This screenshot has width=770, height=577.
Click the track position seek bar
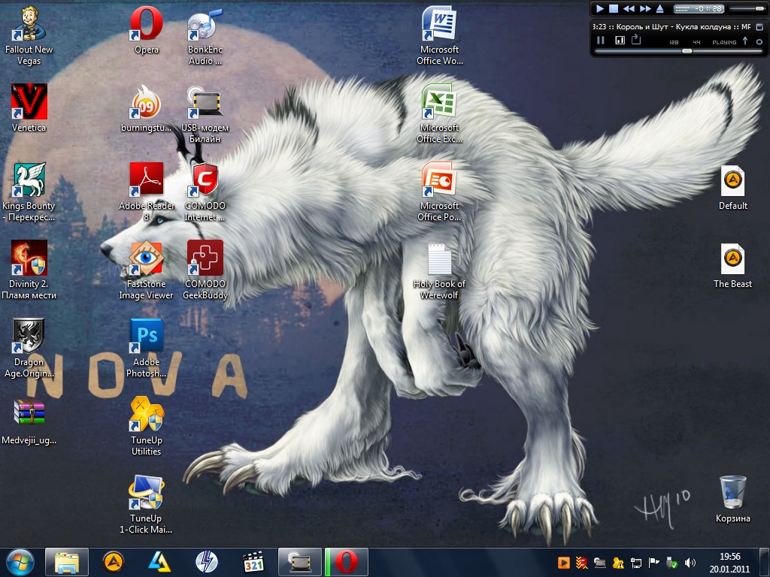(x=679, y=51)
